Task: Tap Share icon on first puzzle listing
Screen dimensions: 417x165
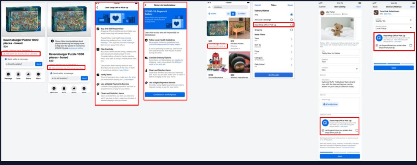Action: 29,74
